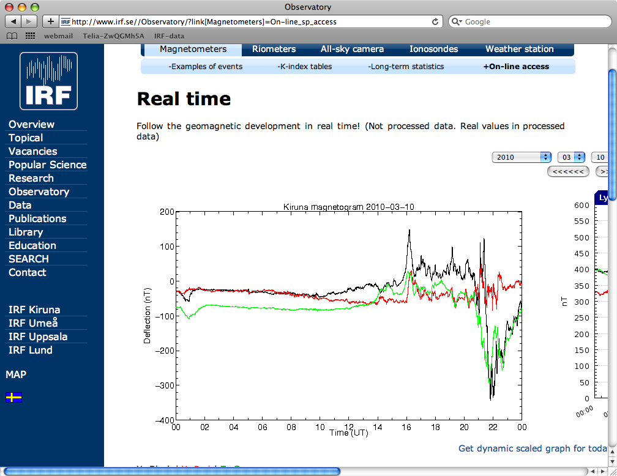Click the horizontal scrollbar at bottom
617x476 pixels.
pos(171,471)
